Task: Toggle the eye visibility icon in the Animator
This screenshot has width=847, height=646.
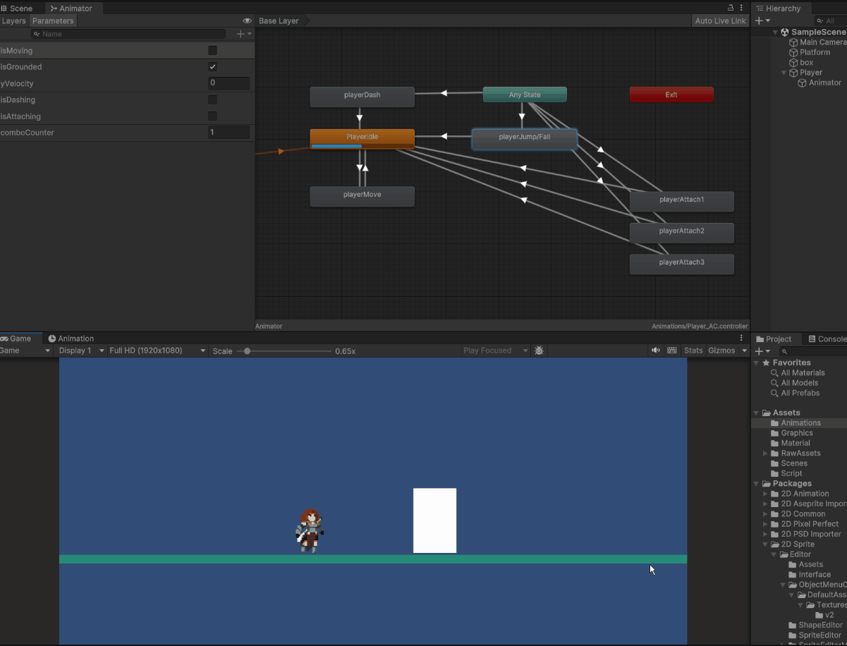Action: coord(246,20)
